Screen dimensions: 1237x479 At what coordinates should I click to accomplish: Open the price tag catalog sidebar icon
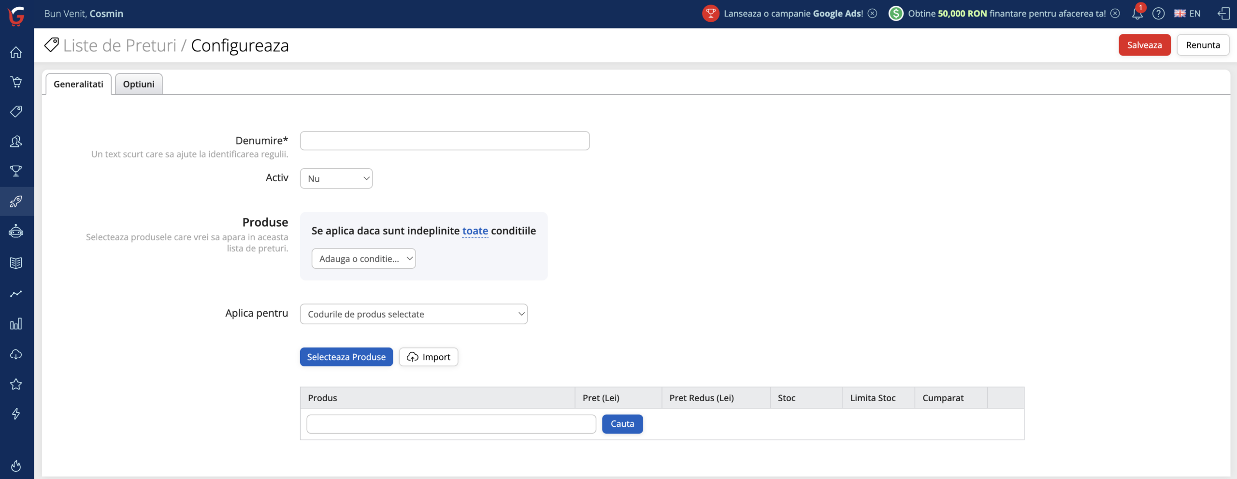coord(16,112)
